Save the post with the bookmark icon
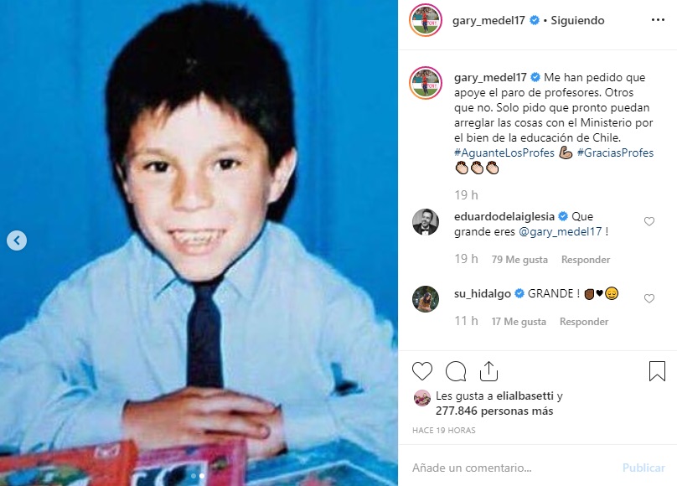 pyautogui.click(x=657, y=371)
